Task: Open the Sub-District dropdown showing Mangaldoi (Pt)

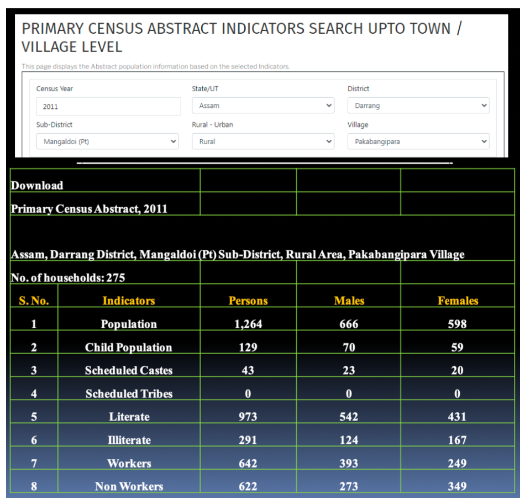Action: click(x=107, y=141)
